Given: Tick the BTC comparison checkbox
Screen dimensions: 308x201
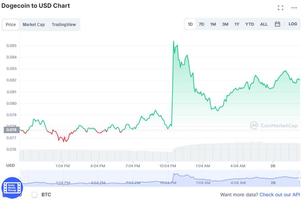Looking at the screenshot, I should (x=35, y=195).
